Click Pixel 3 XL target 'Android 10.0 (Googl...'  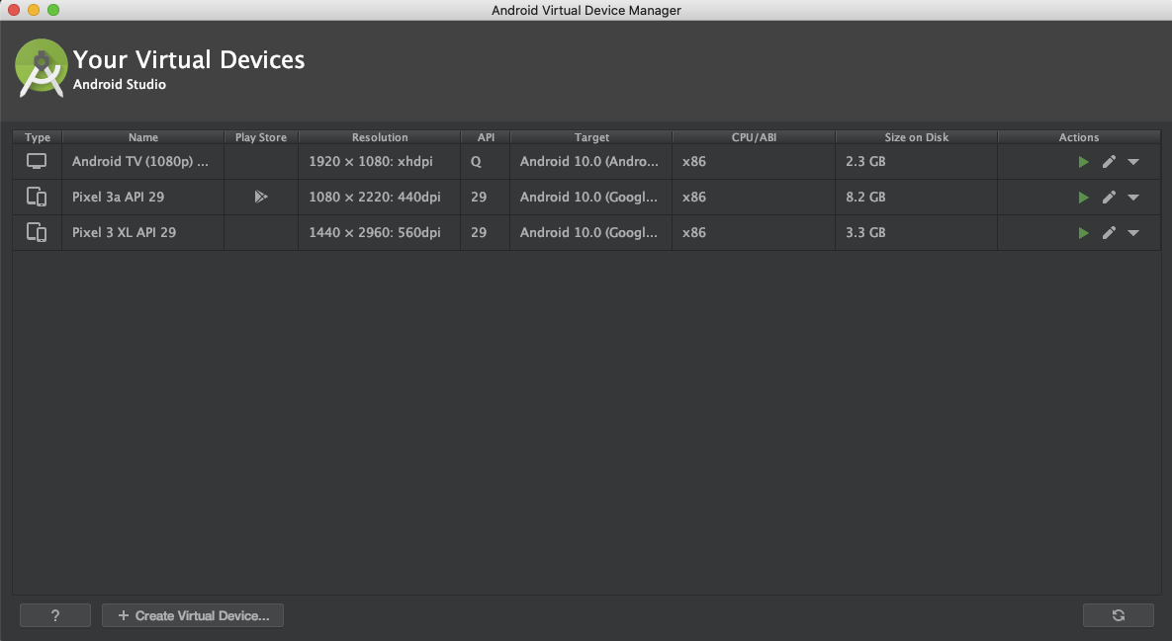tap(589, 232)
